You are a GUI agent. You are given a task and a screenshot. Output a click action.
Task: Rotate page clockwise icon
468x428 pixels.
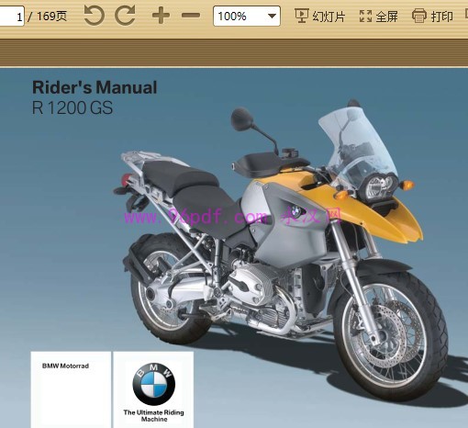click(x=125, y=16)
